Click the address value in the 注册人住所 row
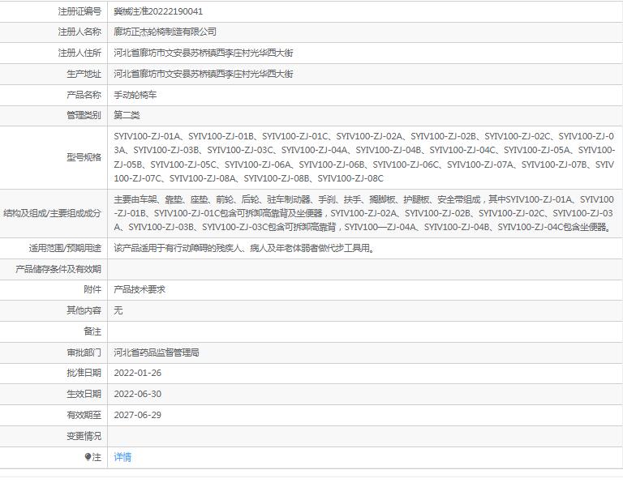Viewport: 623px width, 487px height. click(x=204, y=53)
